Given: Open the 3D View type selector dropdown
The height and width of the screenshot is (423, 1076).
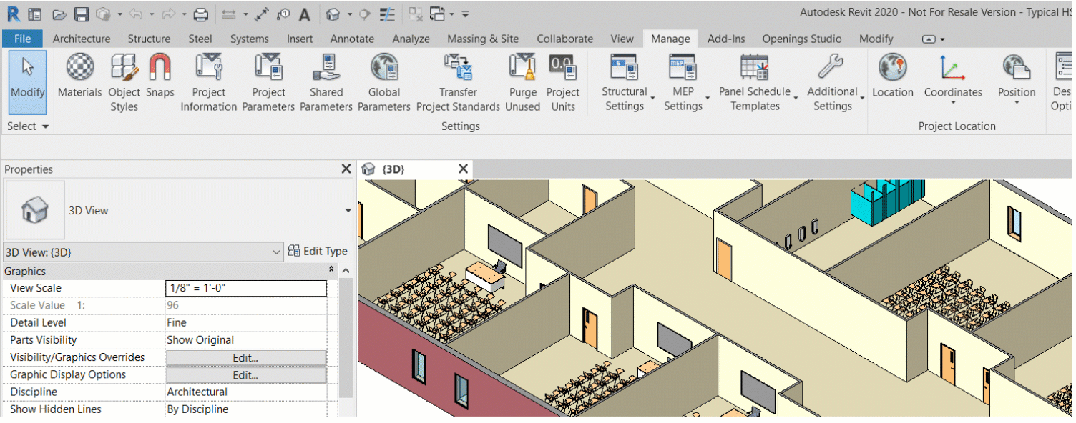Looking at the screenshot, I should tap(276, 251).
